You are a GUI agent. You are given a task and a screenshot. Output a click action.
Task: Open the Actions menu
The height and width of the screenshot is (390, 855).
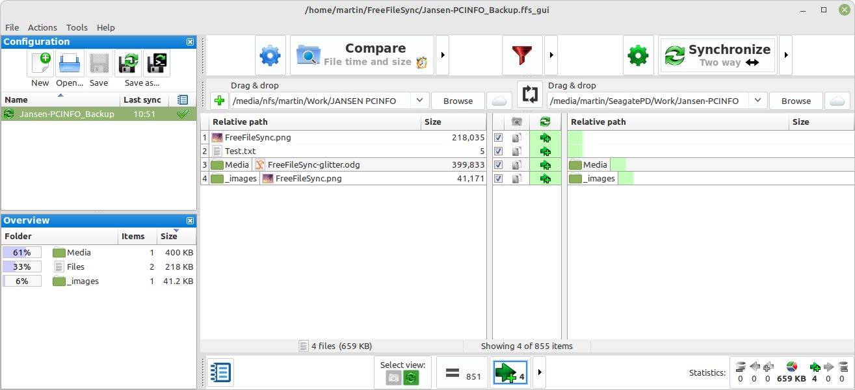pos(42,27)
